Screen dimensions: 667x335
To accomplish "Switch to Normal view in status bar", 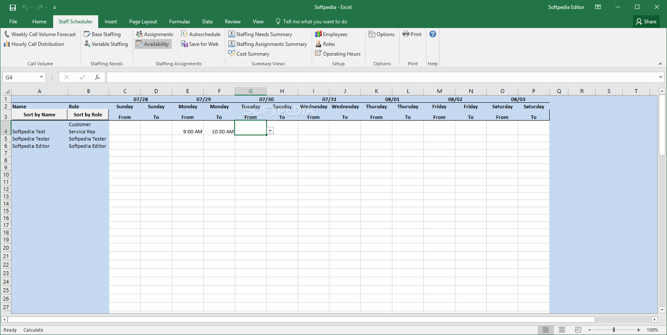I will click(545, 330).
